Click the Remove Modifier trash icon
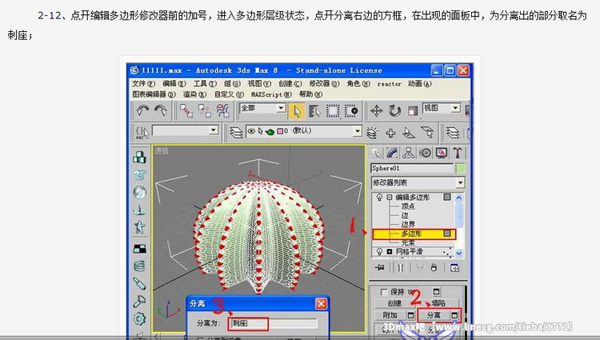The height and width of the screenshot is (340, 600). click(434, 268)
